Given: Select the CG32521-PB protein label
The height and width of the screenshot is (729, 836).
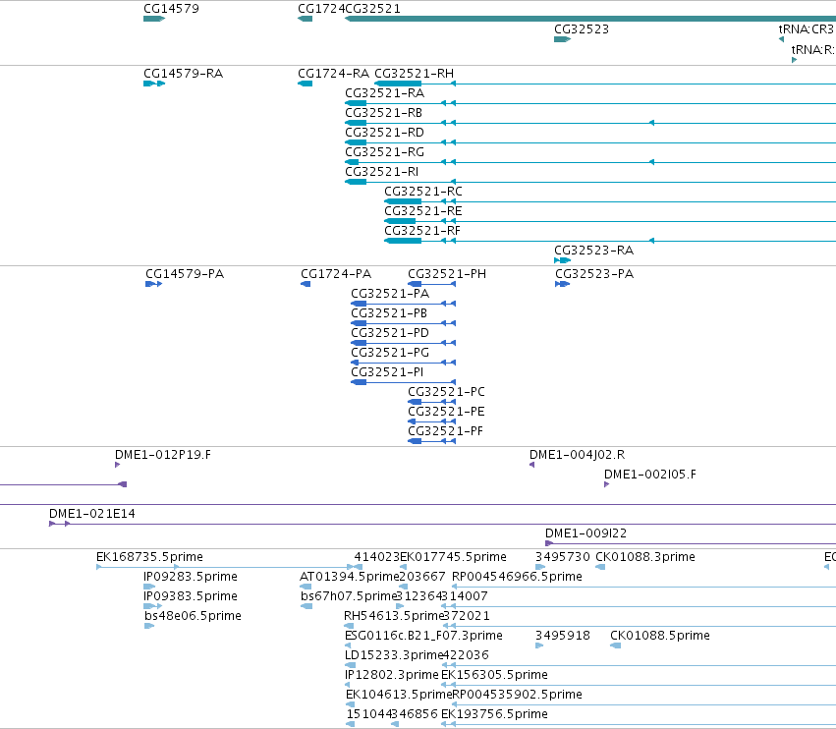Looking at the screenshot, I should 389,313.
